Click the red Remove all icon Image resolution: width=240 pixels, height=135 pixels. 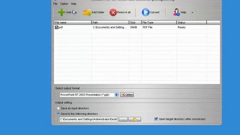(113, 12)
